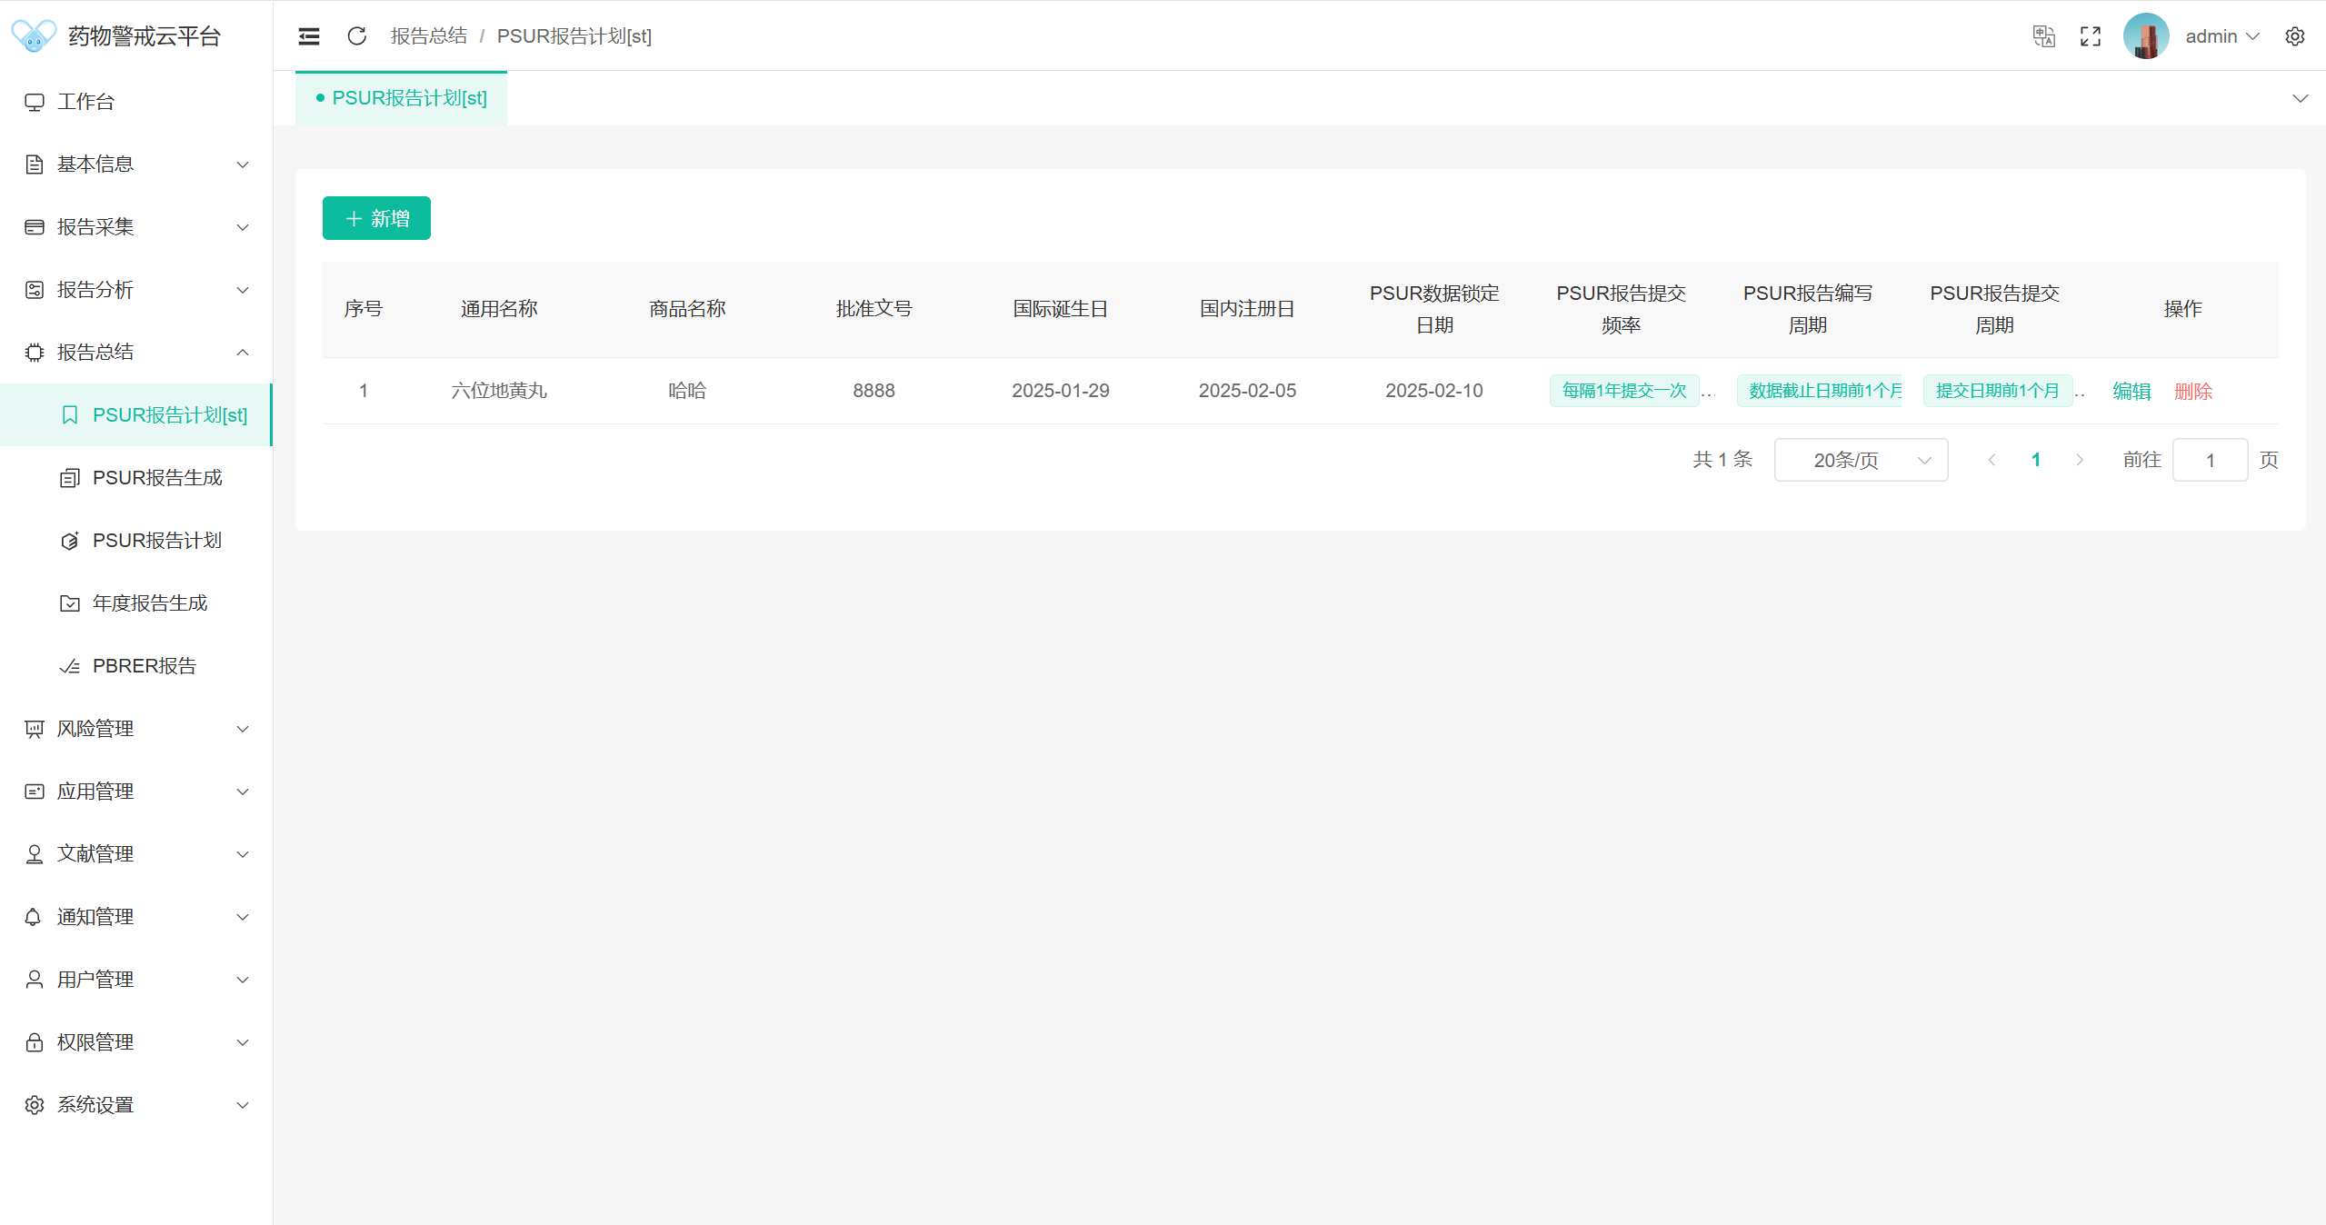Click 编辑 link for 六位地黄丸 row
Viewport: 2326px width, 1225px height.
(2131, 391)
